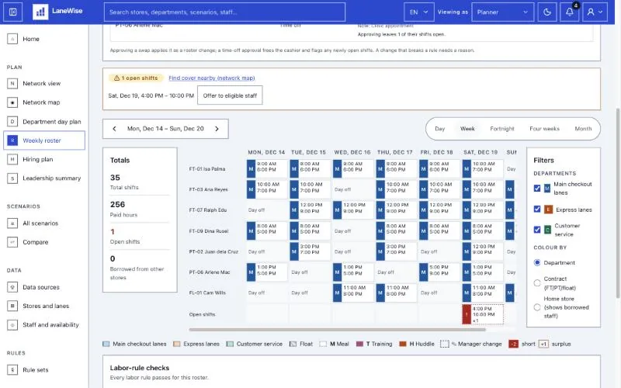
Task: Click the Data sources icon
Action: 12,287
